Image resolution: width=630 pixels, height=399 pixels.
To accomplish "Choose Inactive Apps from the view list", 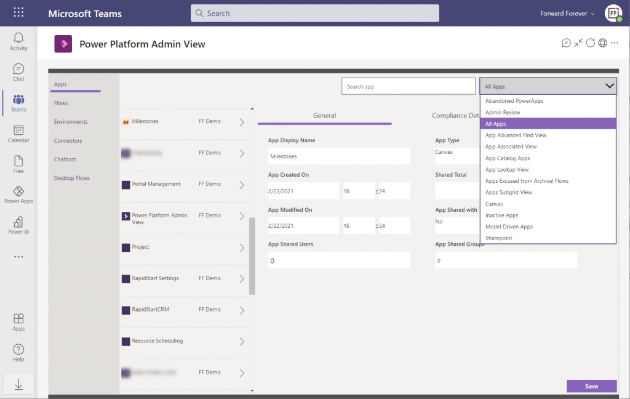I will (548, 215).
